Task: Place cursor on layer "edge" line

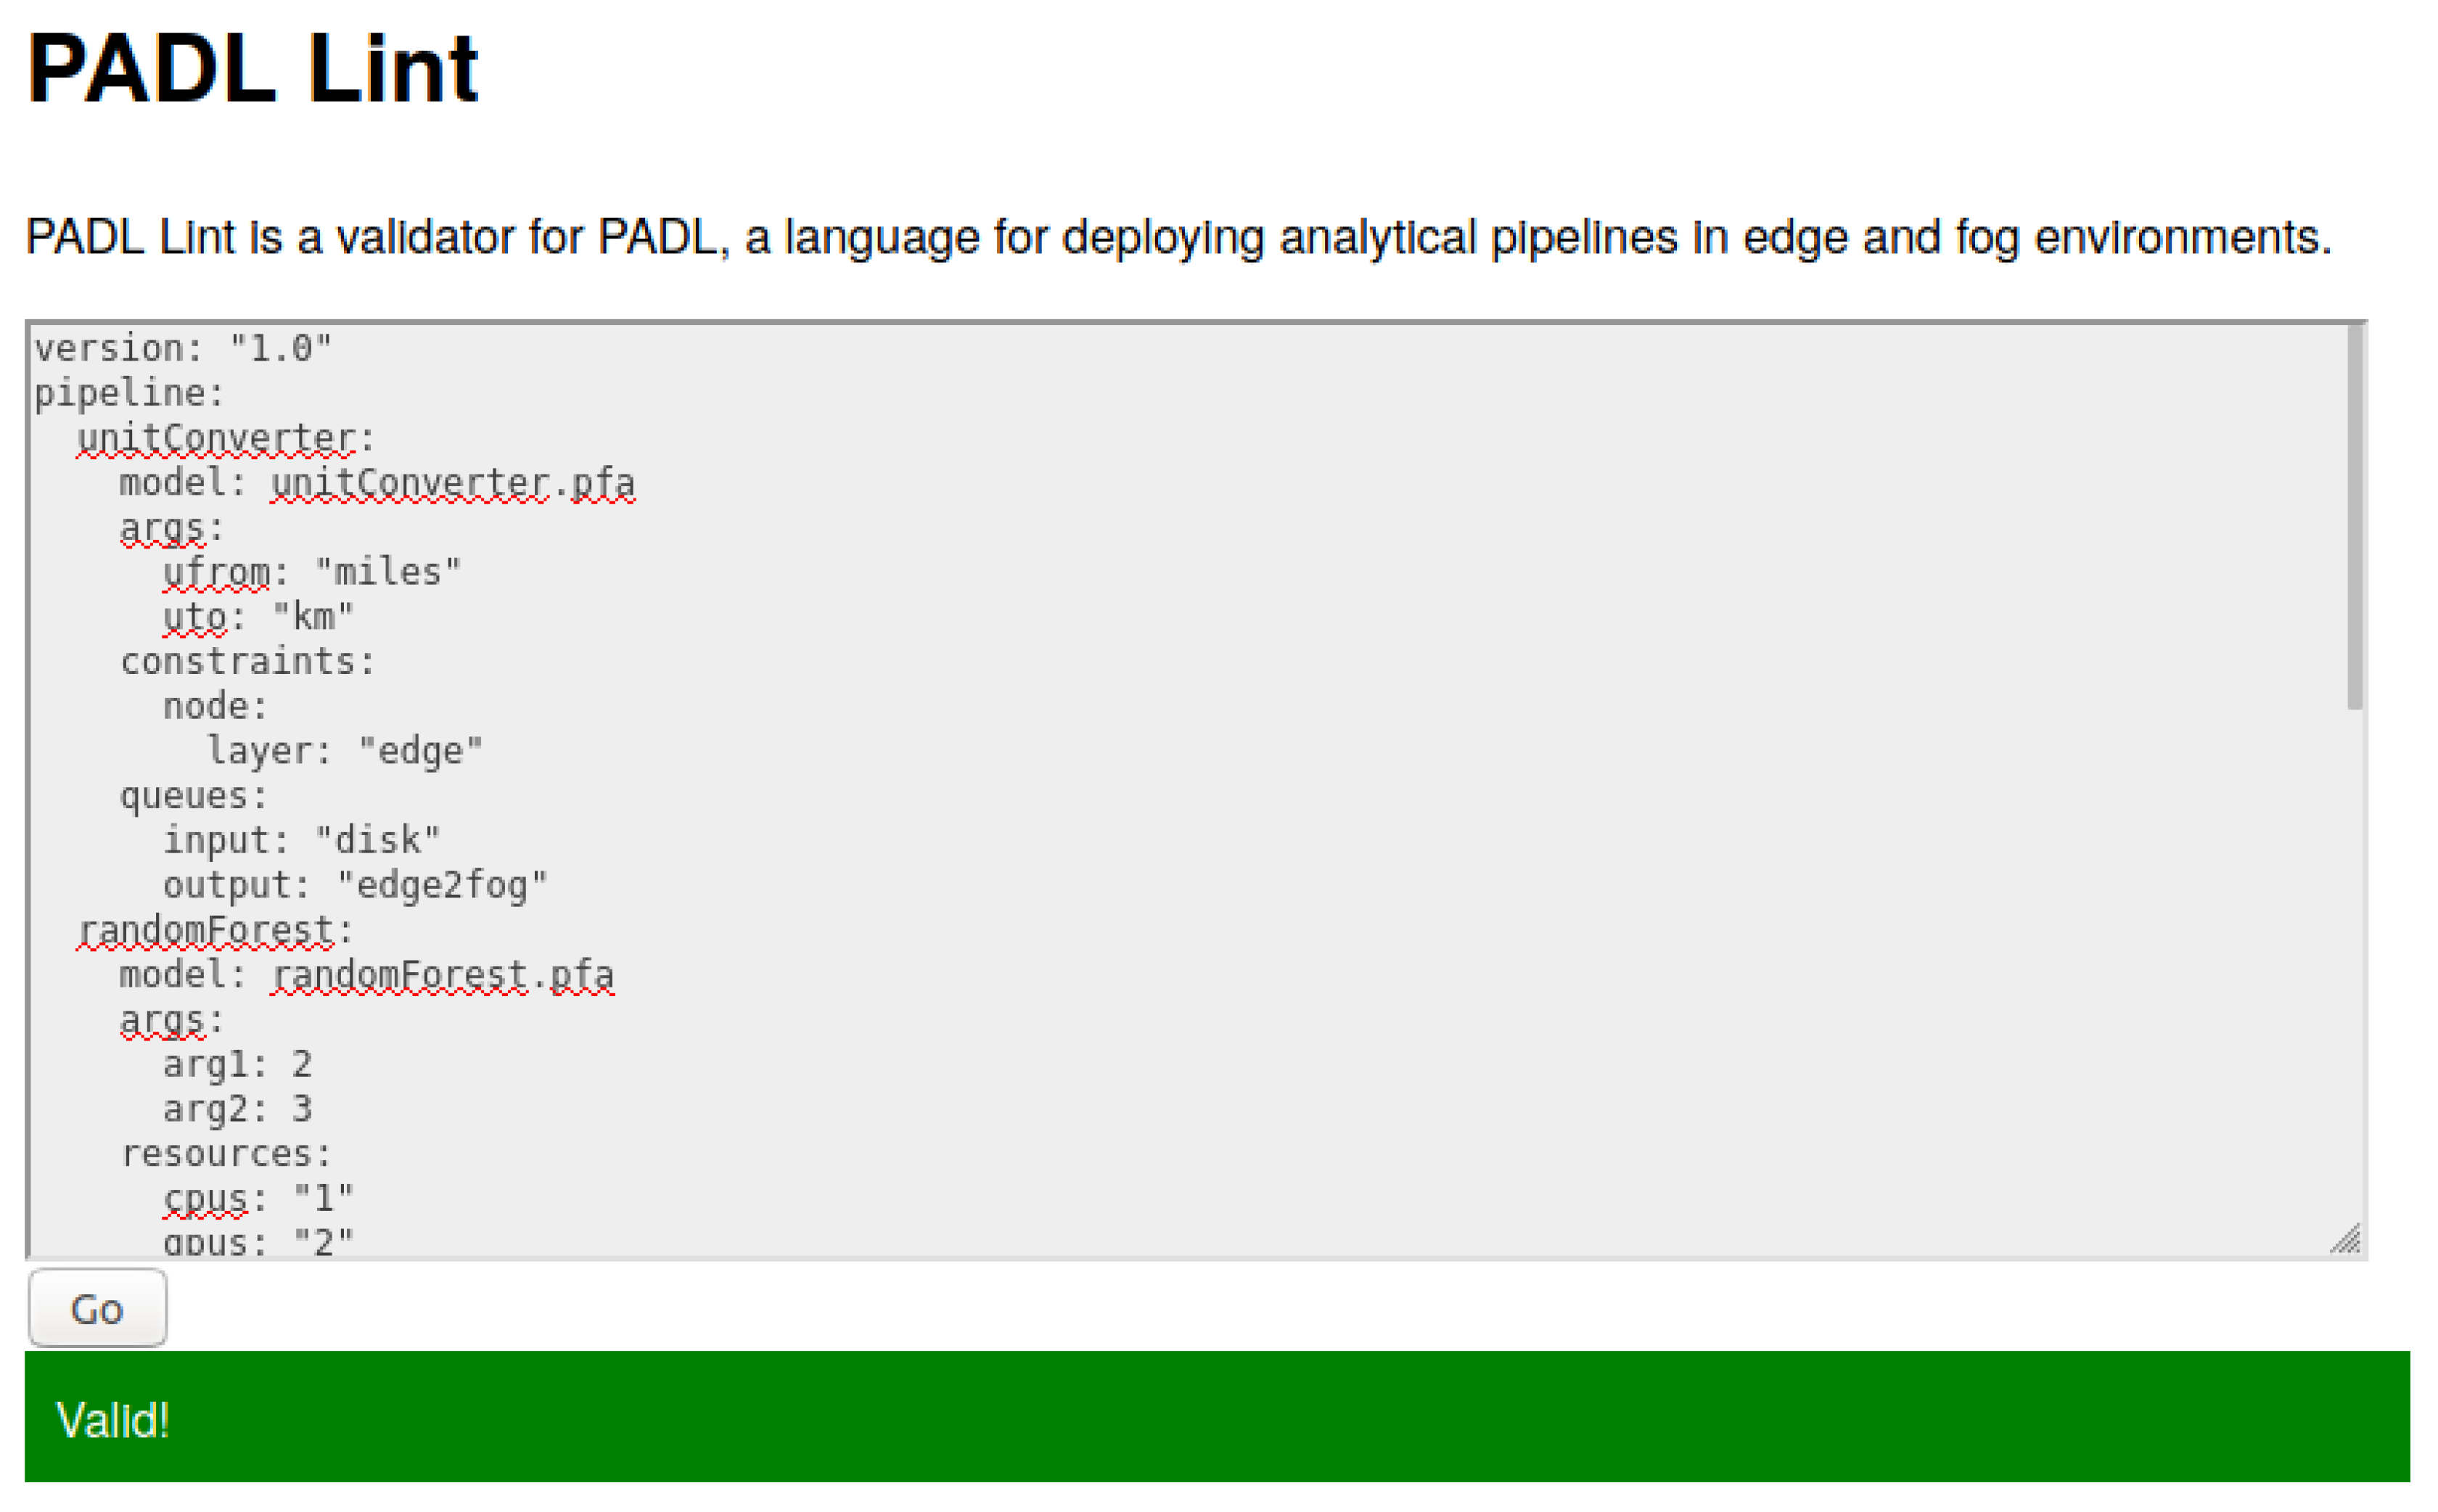Action: (x=344, y=751)
